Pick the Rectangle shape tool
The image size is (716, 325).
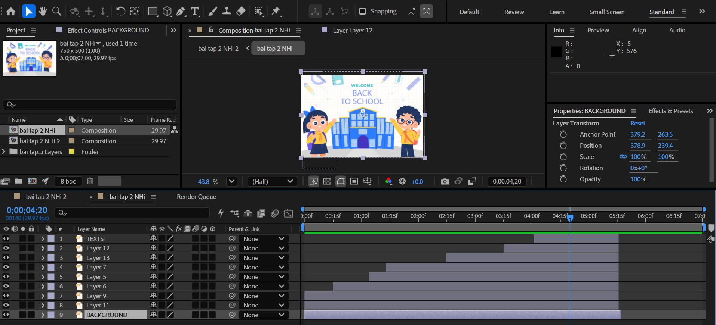click(153, 12)
